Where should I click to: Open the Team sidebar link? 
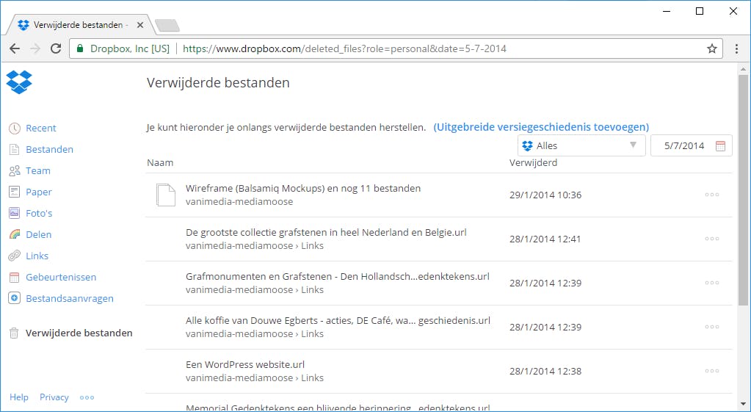pos(38,170)
